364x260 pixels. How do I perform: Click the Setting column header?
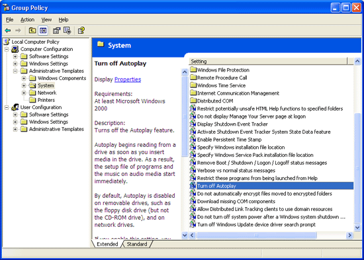pos(268,62)
